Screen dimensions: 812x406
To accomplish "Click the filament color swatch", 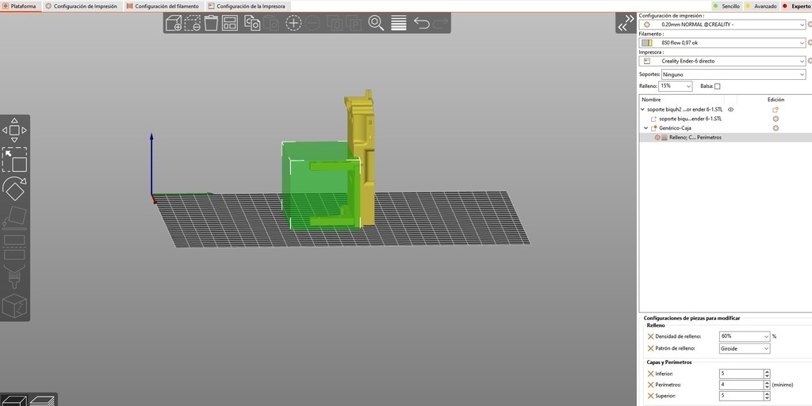I will click(x=647, y=43).
